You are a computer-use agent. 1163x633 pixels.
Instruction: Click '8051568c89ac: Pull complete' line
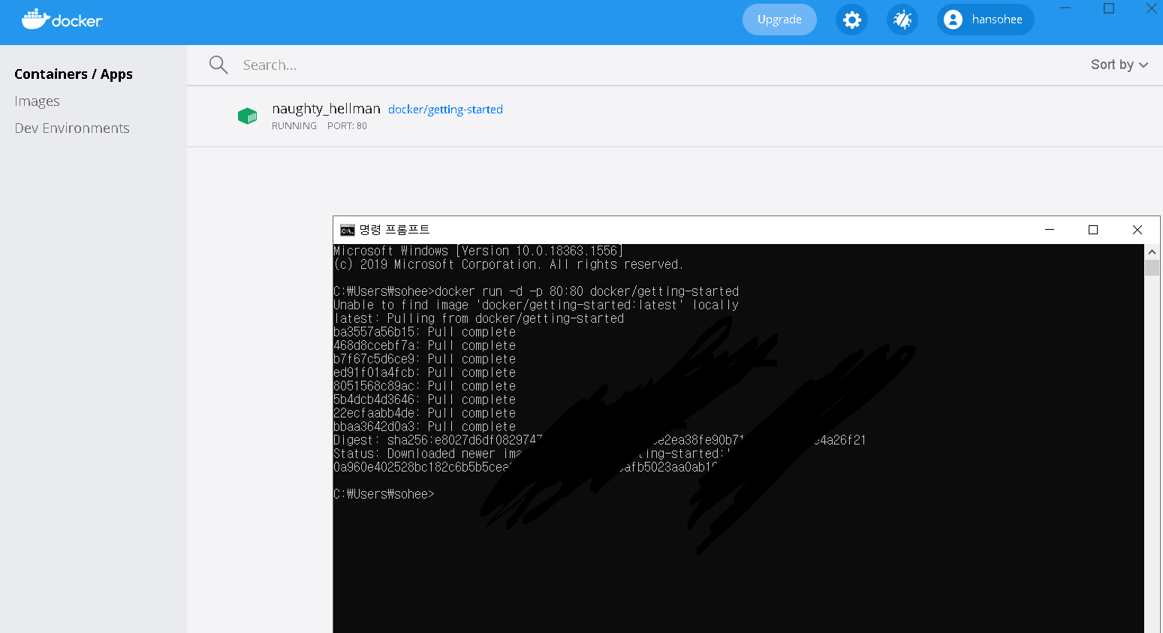point(424,386)
